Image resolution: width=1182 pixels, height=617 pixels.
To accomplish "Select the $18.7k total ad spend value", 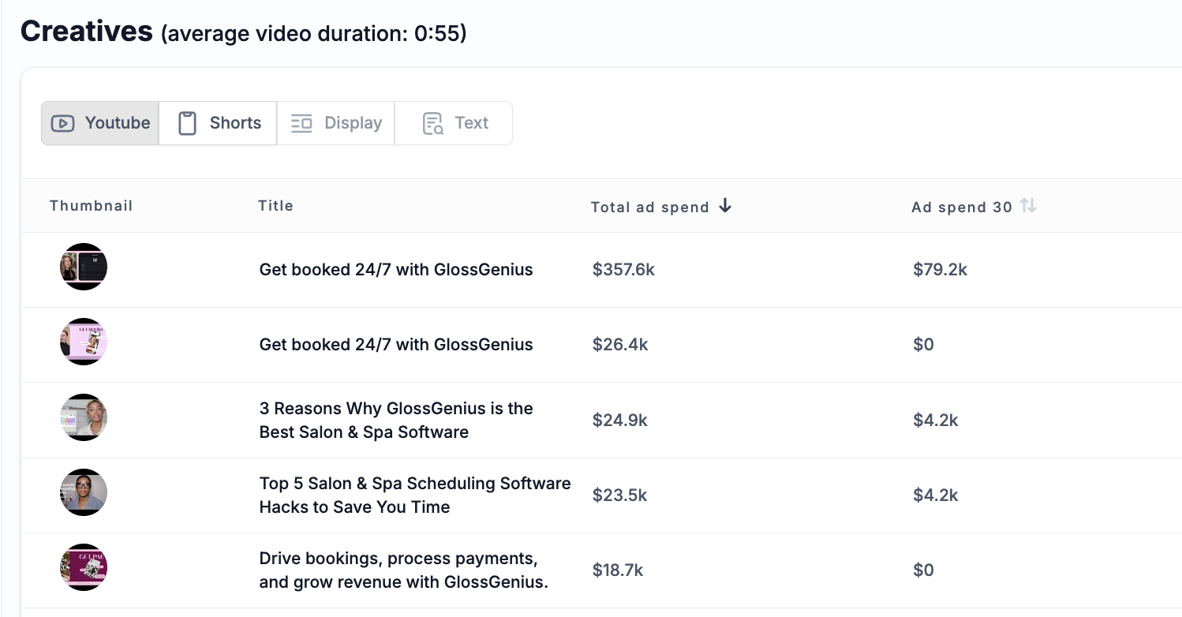I will pyautogui.click(x=618, y=570).
